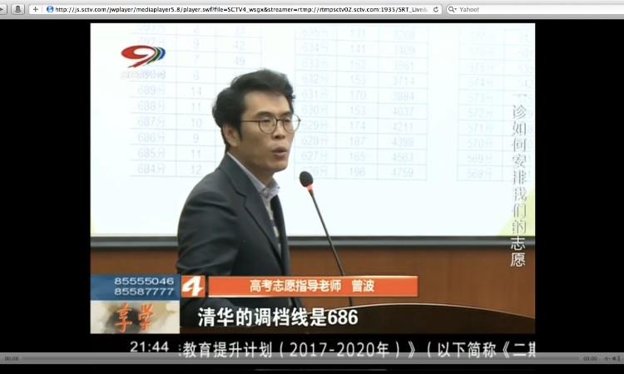This screenshot has height=374, width=624.
Task: Click the SCTV 9 channel logo in the video
Action: coord(143,60)
